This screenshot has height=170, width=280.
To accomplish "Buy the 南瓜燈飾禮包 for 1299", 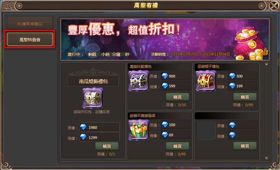I will [107, 146].
